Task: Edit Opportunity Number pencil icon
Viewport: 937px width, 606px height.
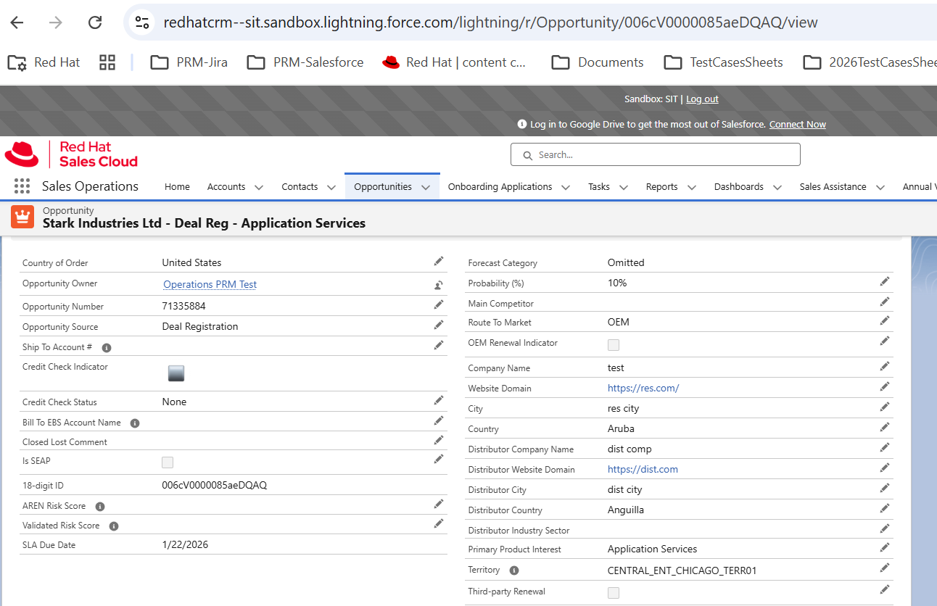Action: pos(439,304)
